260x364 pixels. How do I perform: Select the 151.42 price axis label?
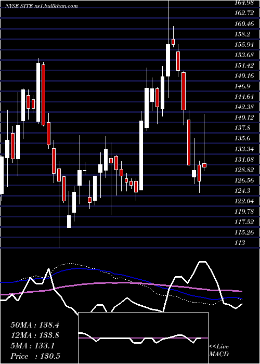[244, 65]
